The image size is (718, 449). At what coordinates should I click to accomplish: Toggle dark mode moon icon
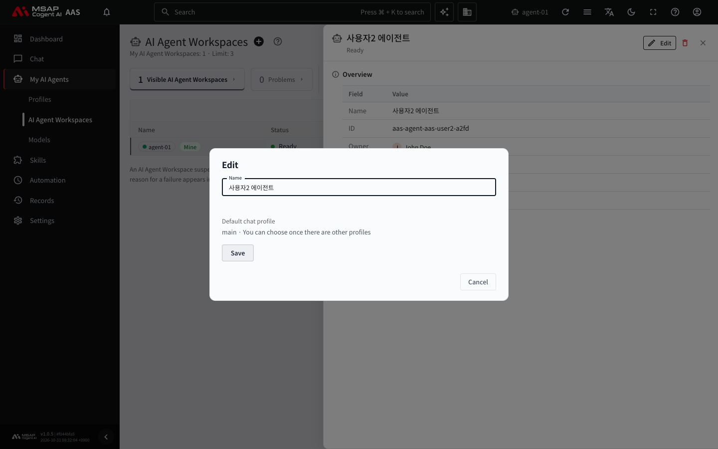(x=631, y=12)
